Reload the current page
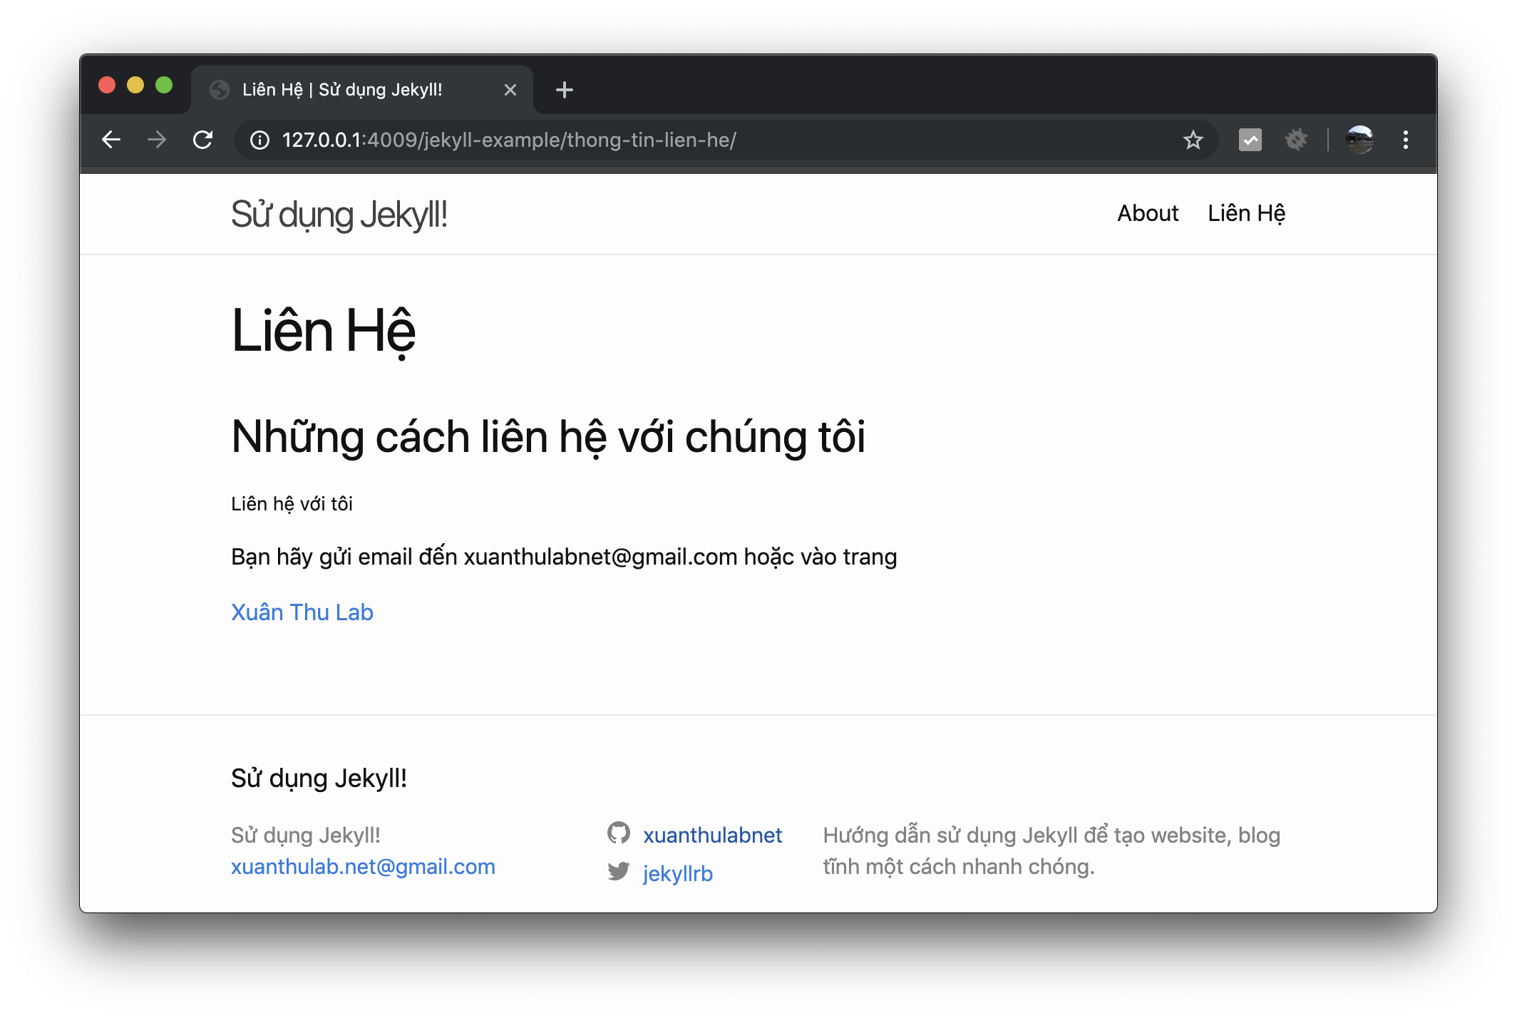 click(203, 140)
